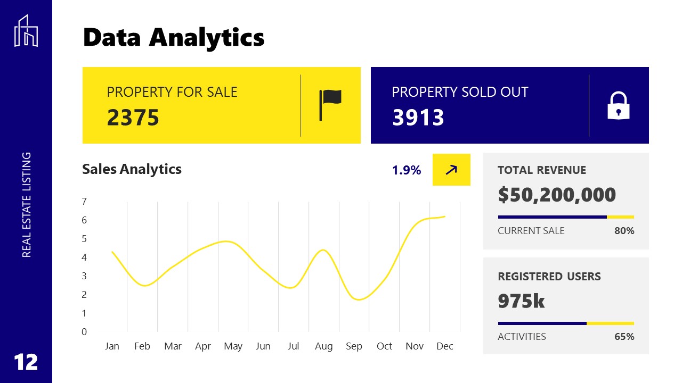Click the Sales Analytics chart heading
Image resolution: width=682 pixels, height=383 pixels.
point(132,169)
